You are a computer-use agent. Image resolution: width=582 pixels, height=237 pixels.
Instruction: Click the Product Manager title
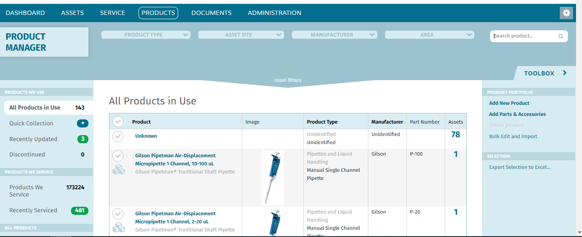26,42
